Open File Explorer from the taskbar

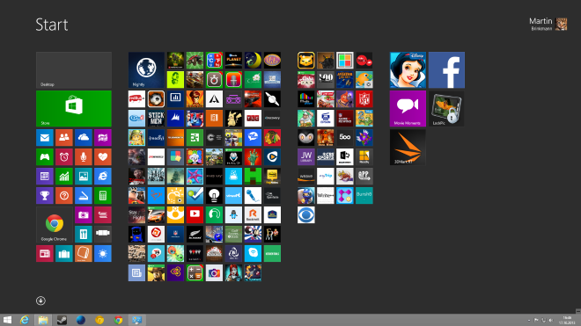(43, 320)
